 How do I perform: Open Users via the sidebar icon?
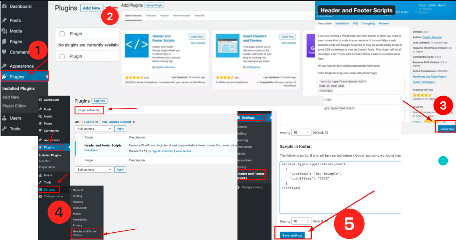tap(4, 118)
